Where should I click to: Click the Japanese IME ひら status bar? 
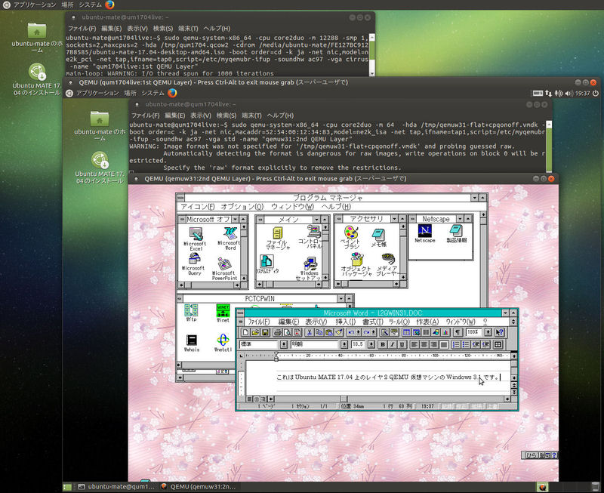(x=539, y=455)
